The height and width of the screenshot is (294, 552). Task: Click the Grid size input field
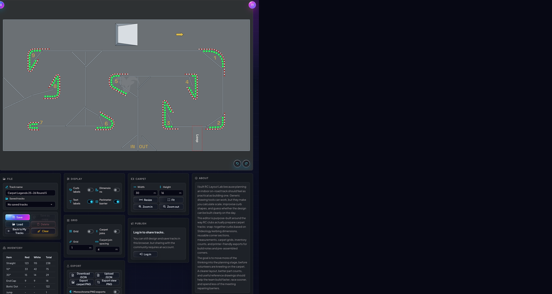pyautogui.click(x=81, y=247)
